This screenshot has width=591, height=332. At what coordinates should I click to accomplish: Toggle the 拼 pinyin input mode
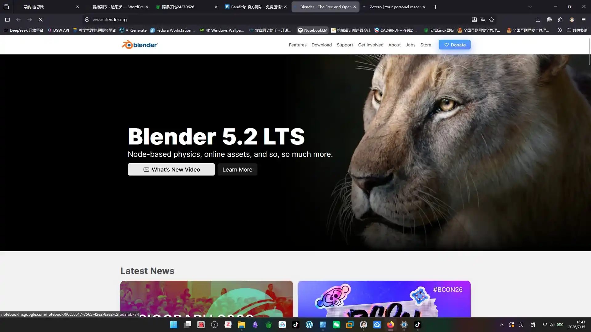coord(533,325)
